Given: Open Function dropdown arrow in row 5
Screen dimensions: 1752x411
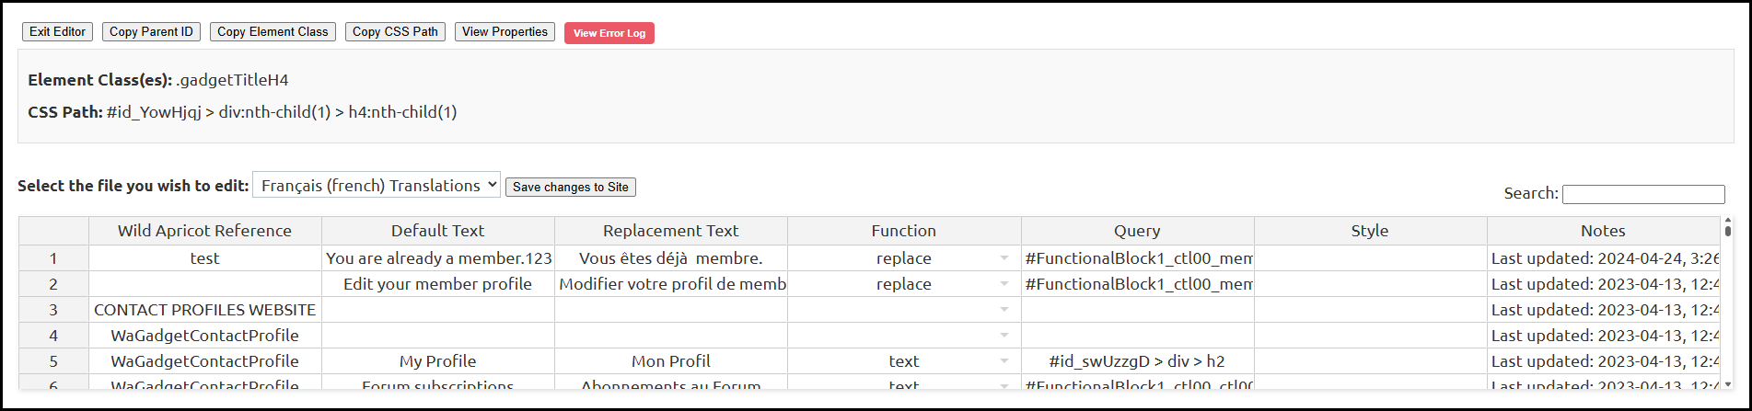Looking at the screenshot, I should (x=1004, y=362).
